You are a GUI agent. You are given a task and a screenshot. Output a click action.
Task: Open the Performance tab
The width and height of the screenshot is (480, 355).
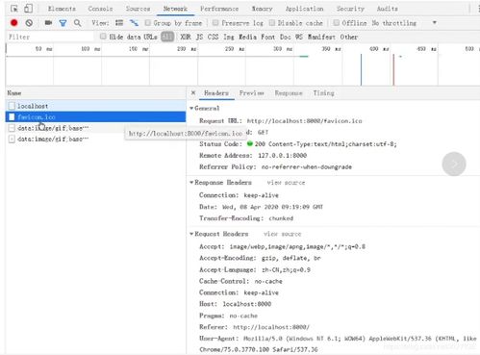click(219, 9)
